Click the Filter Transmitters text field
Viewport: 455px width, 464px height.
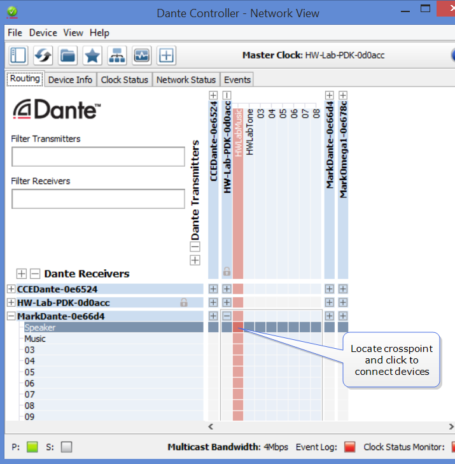click(x=98, y=157)
